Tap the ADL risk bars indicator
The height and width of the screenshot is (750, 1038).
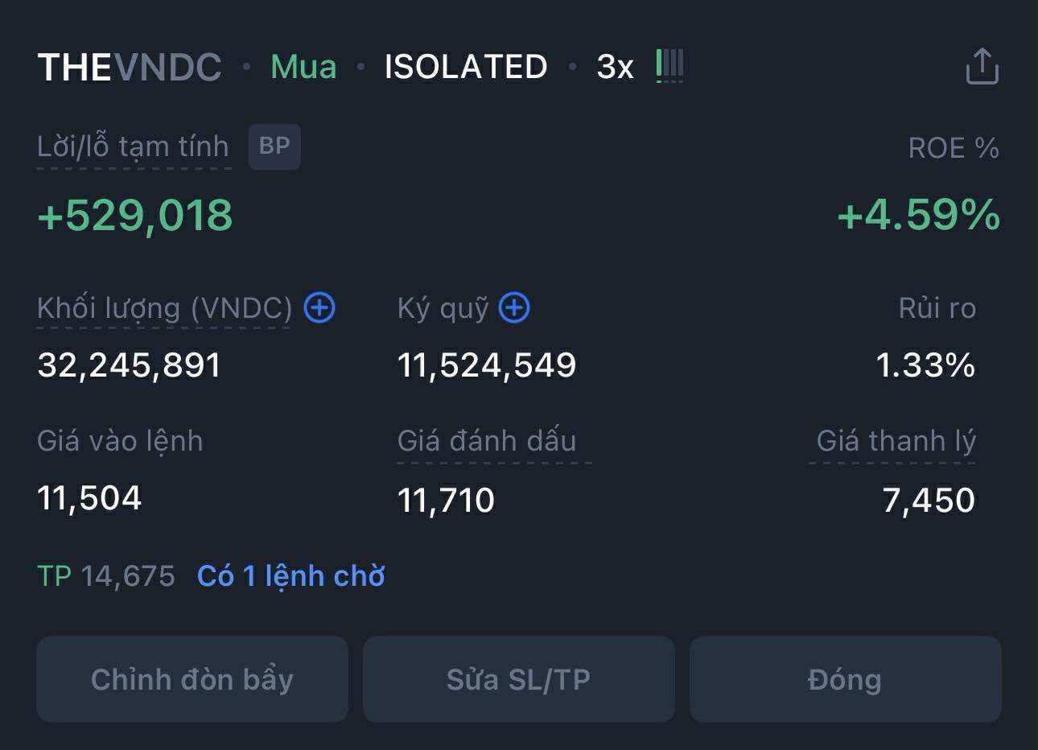[x=669, y=64]
